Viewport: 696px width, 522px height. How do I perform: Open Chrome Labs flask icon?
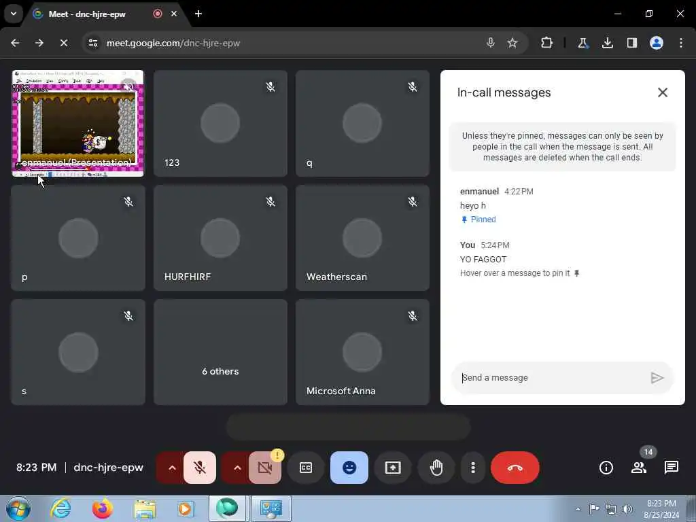pos(582,43)
